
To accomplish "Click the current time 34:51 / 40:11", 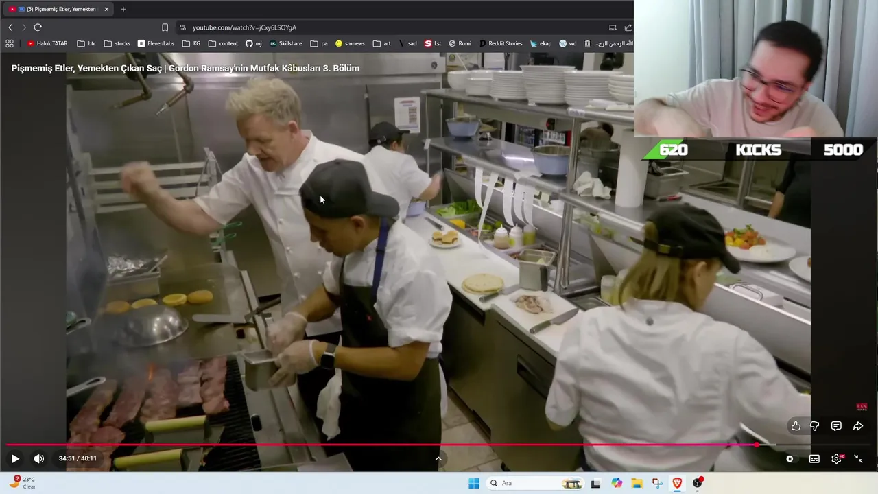I will pos(78,458).
